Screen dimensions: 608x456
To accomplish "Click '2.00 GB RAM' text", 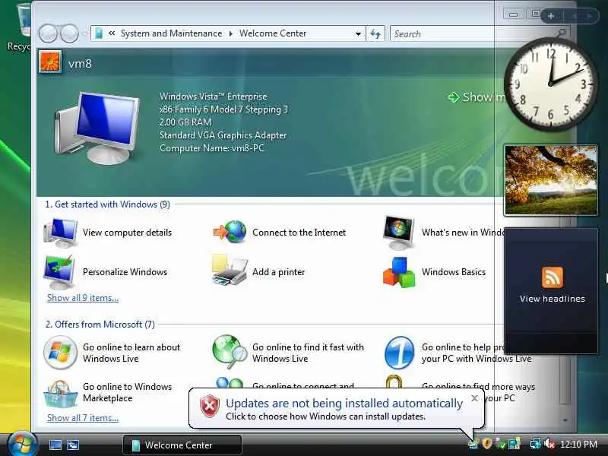I will click(x=185, y=122).
